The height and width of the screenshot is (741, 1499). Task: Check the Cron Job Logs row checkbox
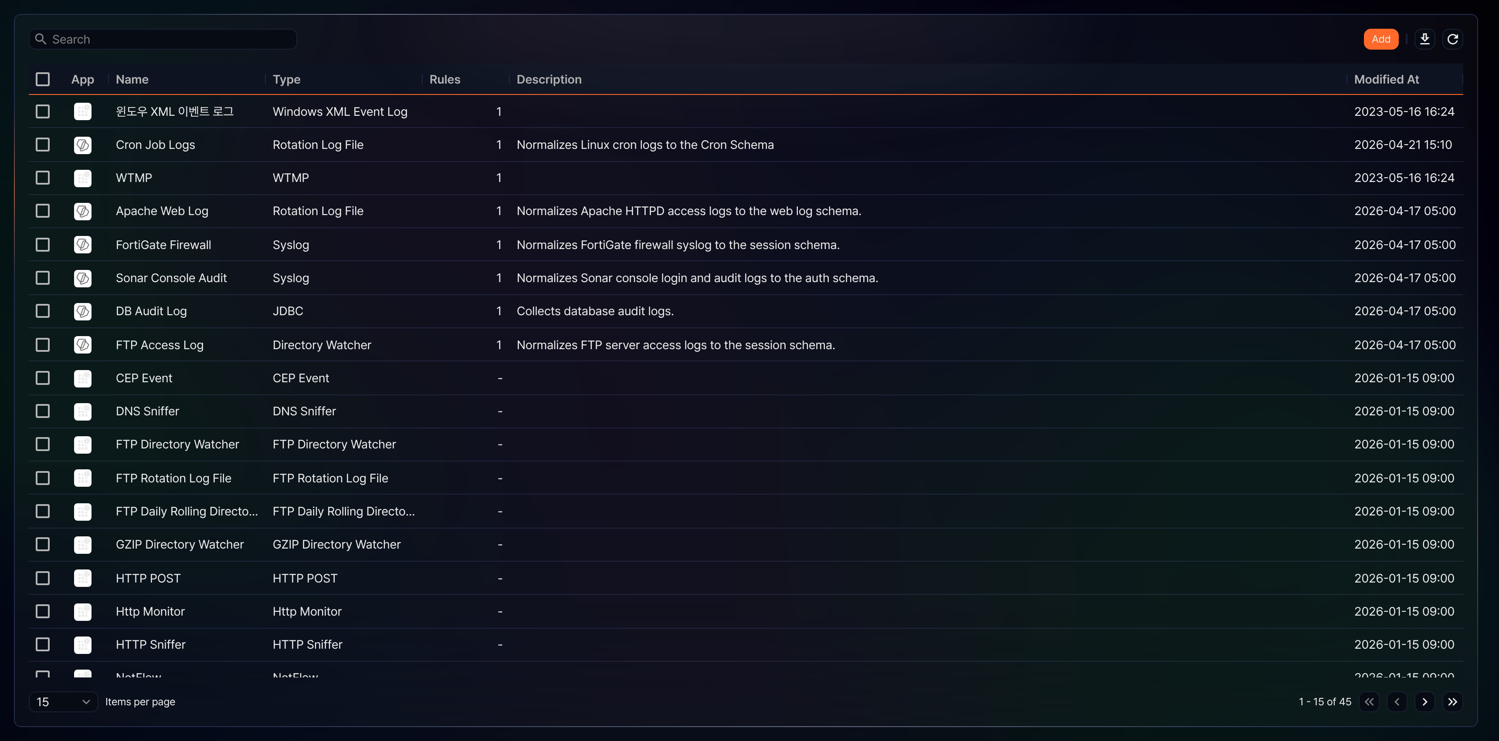coord(42,145)
